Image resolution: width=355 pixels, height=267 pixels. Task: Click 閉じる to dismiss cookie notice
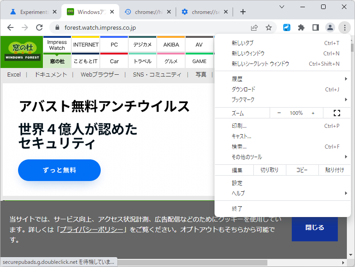click(315, 227)
